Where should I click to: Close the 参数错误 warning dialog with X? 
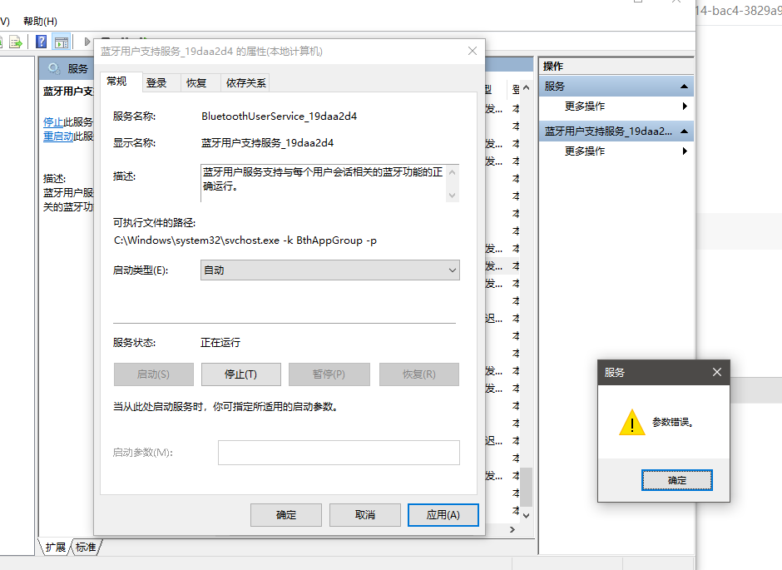pos(716,372)
